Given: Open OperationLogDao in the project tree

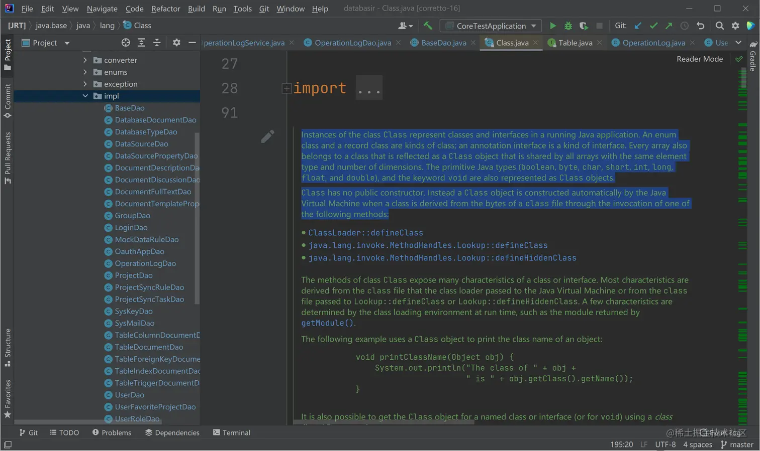Looking at the screenshot, I should click(x=145, y=263).
